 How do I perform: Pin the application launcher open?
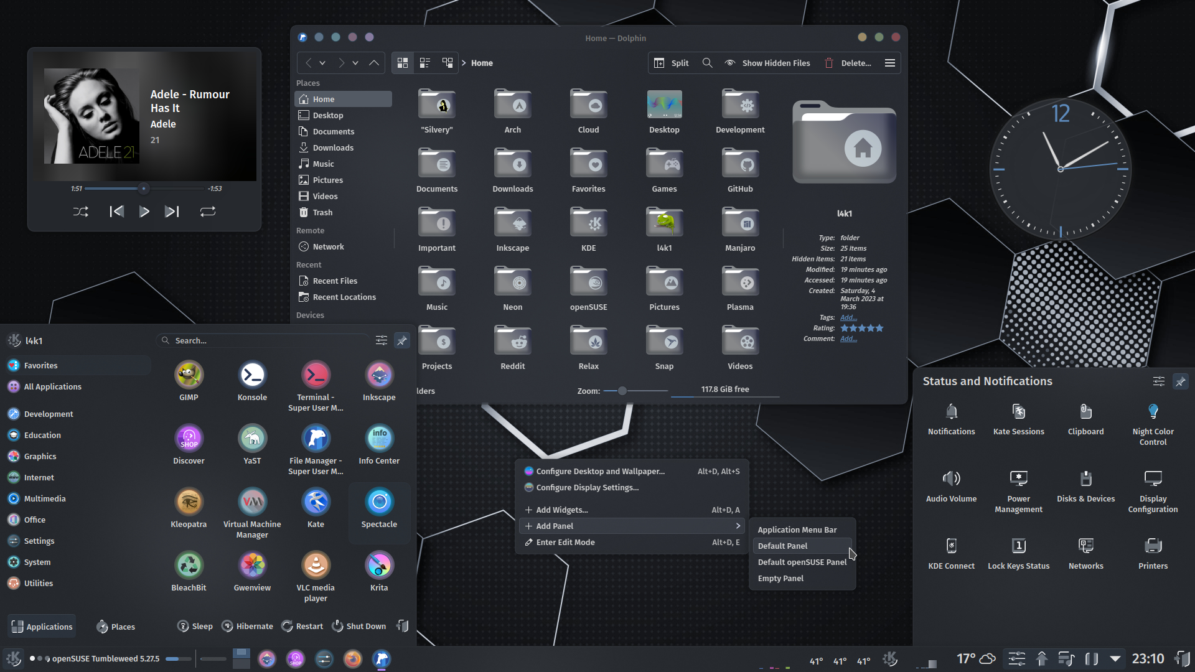[402, 340]
